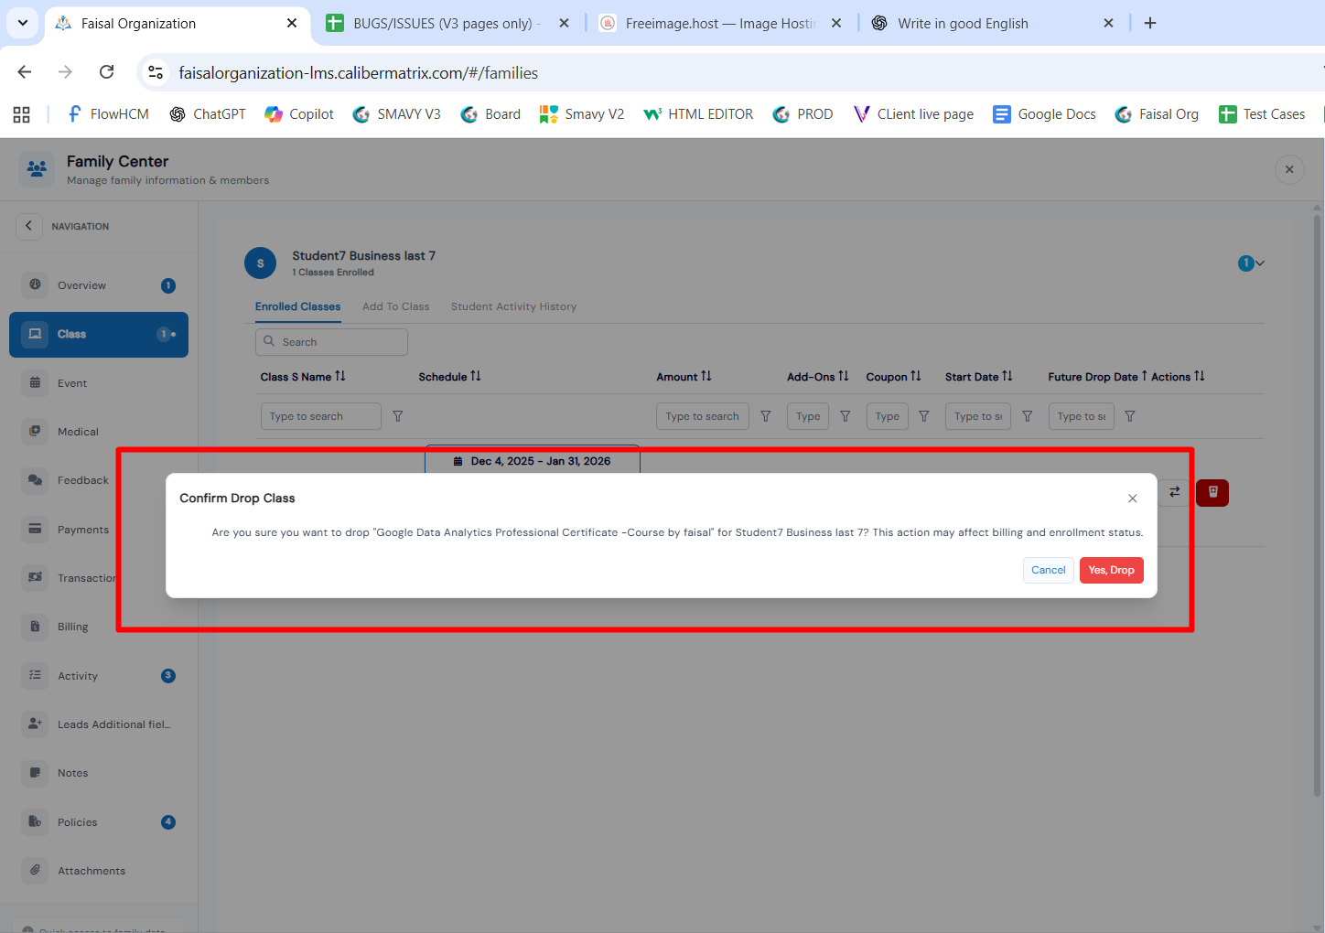Close the Family Center panel
The height and width of the screenshot is (933, 1325).
1289,169
